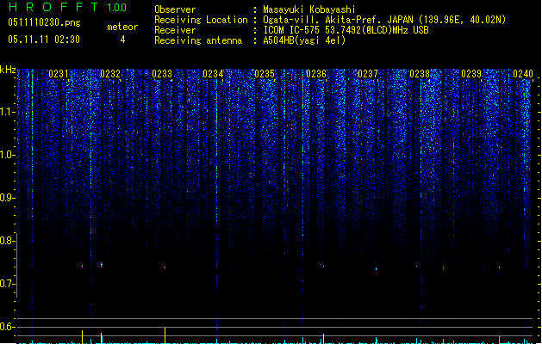The width and height of the screenshot is (542, 344).
Task: Click the 0238 time marker
Action: (x=420, y=74)
